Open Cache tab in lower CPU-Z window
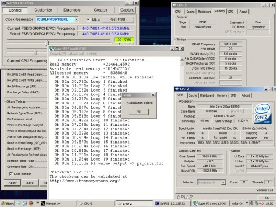 193,95
